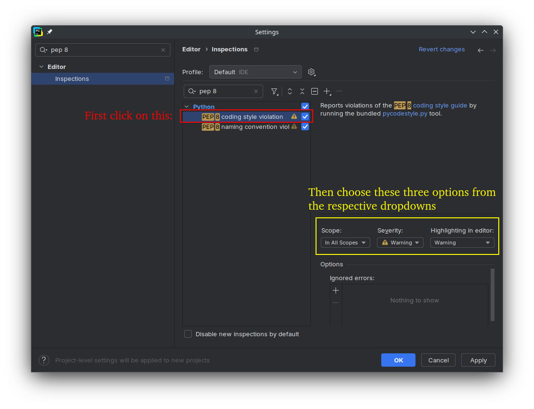
Task: Uncheck PEP 8 naming convention violation checkbox
Action: (x=305, y=127)
